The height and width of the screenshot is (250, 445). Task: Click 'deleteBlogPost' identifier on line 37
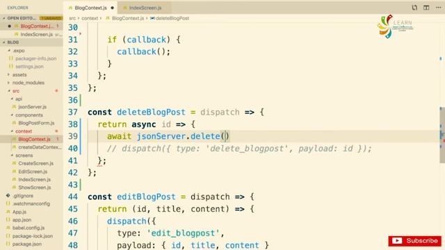point(151,112)
